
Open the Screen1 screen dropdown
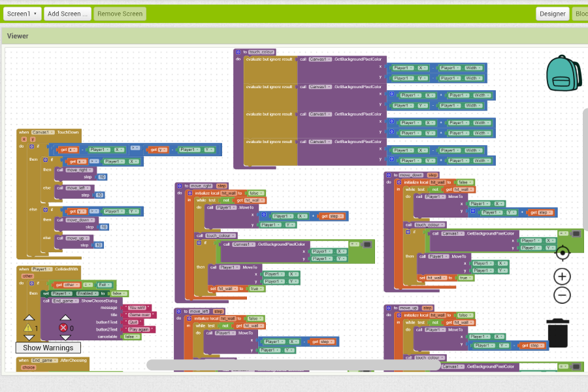pos(22,14)
